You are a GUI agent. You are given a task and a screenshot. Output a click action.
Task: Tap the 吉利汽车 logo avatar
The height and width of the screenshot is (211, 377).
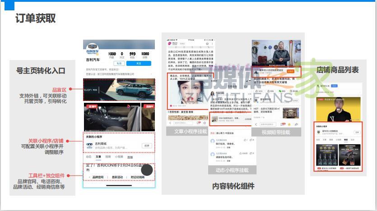coord(92,49)
